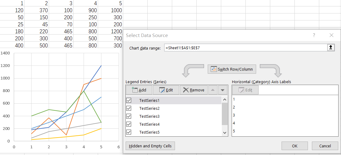Close the Select Data Source dialog
341x155 pixels.
point(331,35)
